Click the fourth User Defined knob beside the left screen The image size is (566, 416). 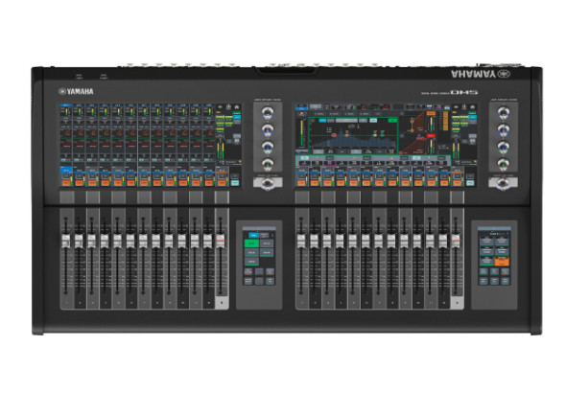268,164
